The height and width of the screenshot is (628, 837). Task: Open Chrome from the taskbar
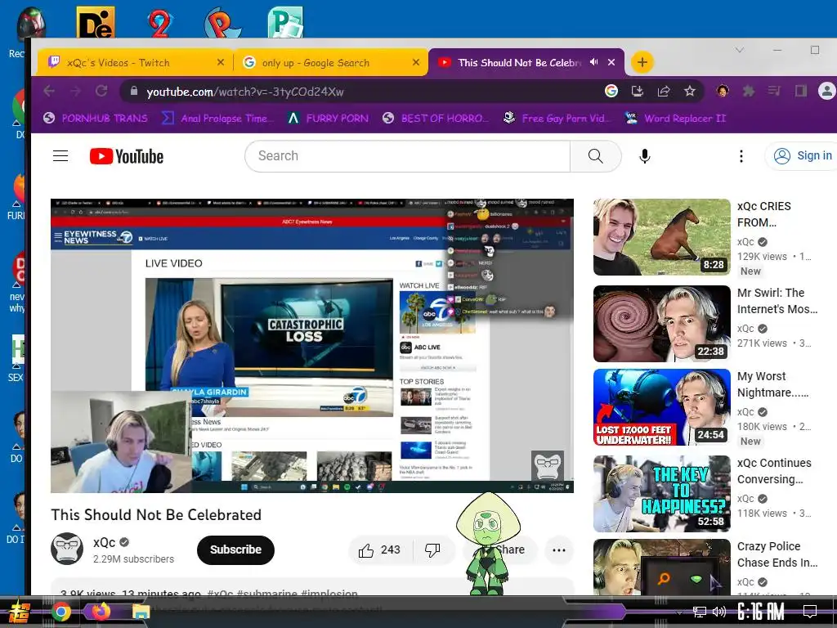pyautogui.click(x=61, y=612)
